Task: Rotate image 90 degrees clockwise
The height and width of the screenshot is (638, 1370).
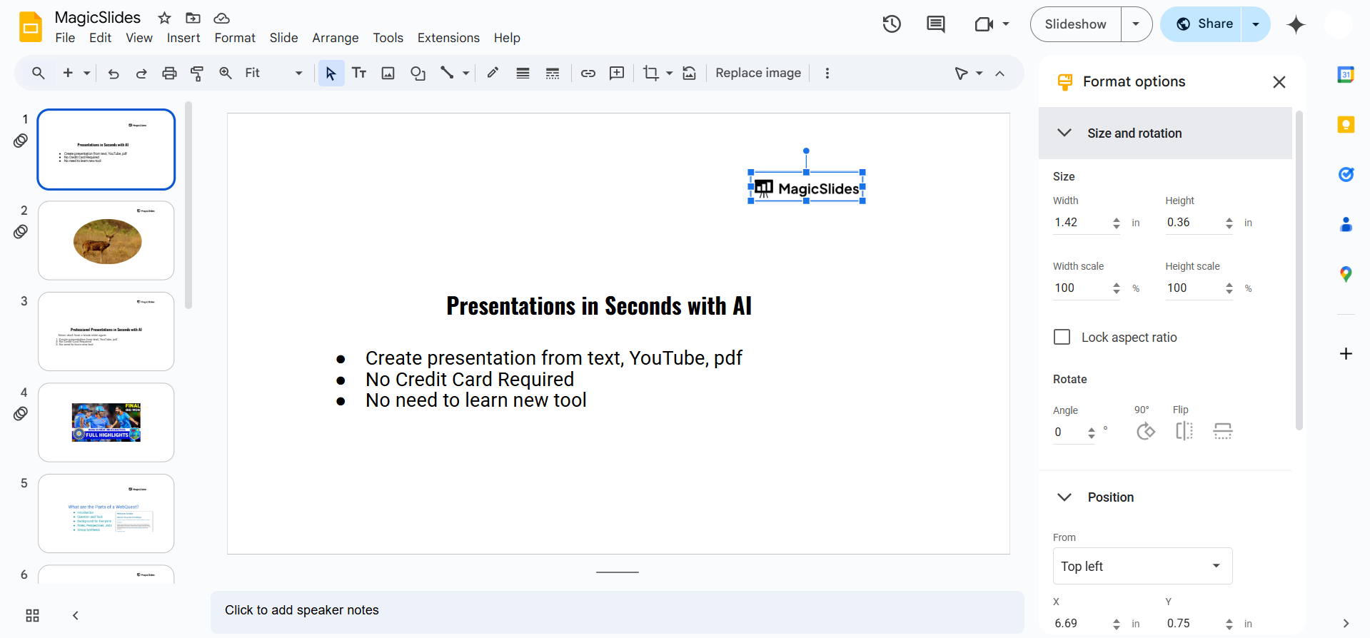Action: click(x=1145, y=431)
